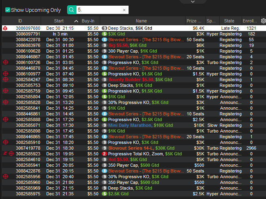Screen dimensions: 266x199
Task: Click the 1321 enrolled count
Action: [251, 28]
